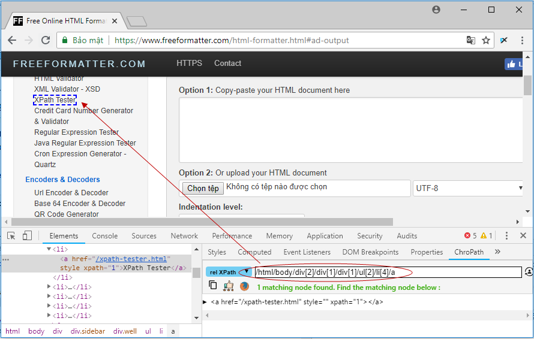Click the secure lock icon in the address bar

click(x=65, y=40)
